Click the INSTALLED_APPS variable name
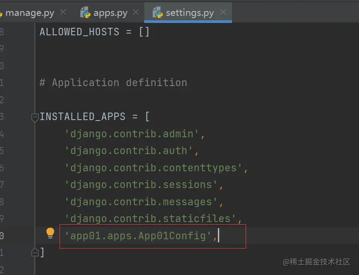The image size is (359, 275). click(x=82, y=117)
